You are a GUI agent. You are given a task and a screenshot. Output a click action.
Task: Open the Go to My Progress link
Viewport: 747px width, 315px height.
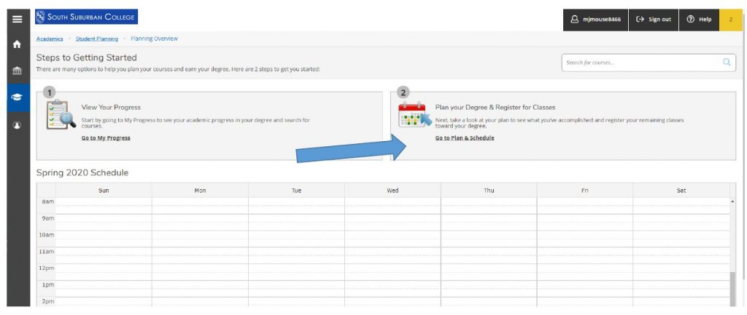pyautogui.click(x=106, y=137)
